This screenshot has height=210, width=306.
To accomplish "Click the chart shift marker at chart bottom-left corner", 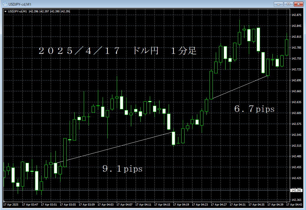I will coord(4,201).
